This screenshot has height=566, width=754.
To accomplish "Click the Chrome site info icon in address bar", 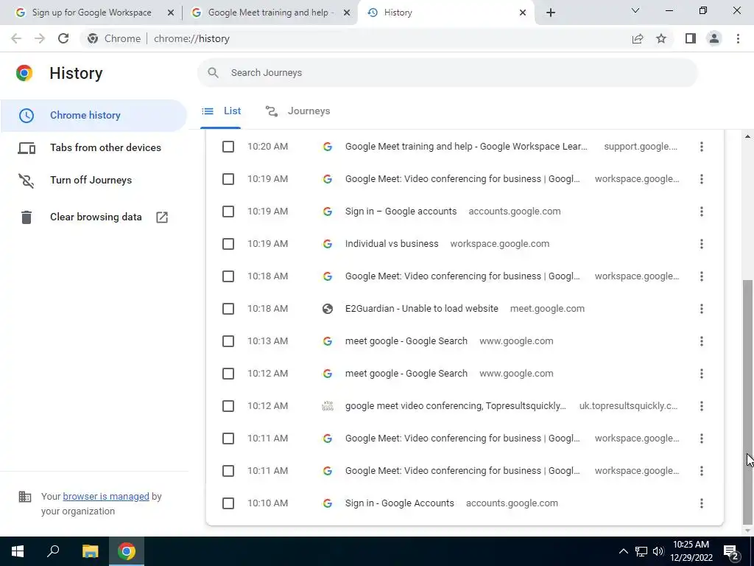I will click(93, 38).
